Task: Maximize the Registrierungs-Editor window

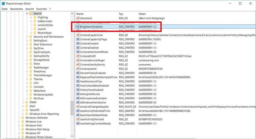Action: pos(240,4)
